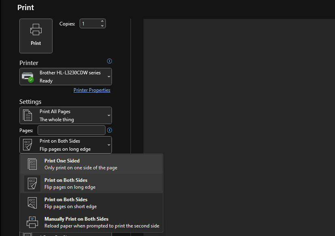
Task: Click the Manually Print on Both Sides icon
Action: [32, 222]
